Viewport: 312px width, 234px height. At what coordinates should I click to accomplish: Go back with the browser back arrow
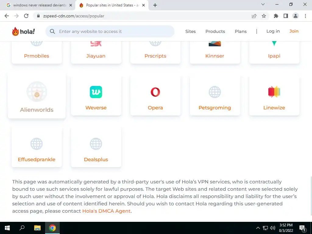pos(7,16)
